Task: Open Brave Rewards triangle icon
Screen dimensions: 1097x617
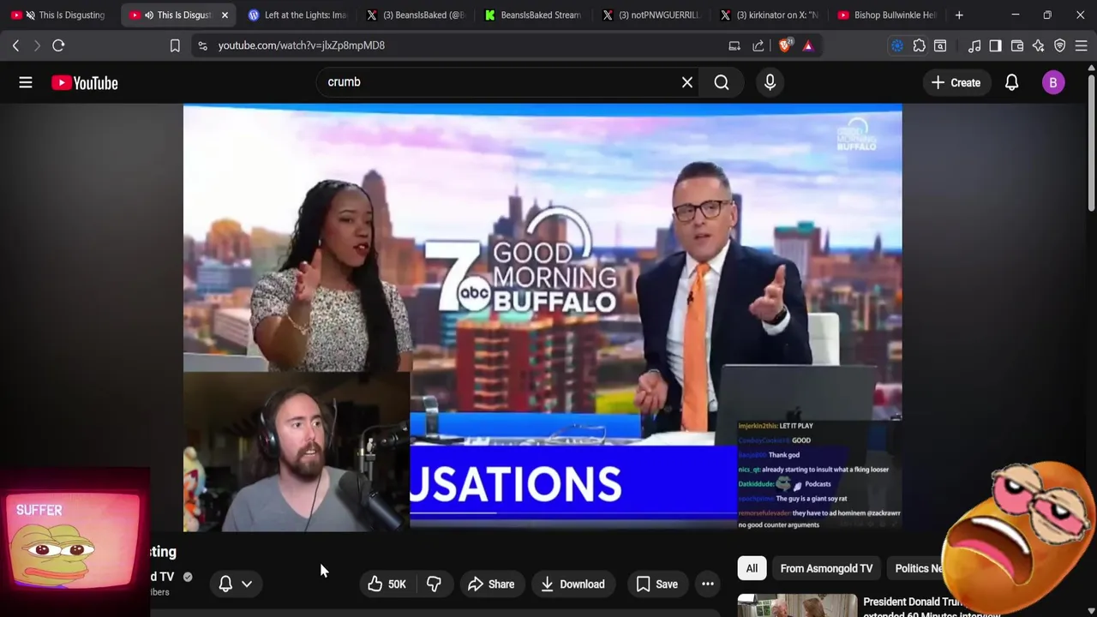Action: (807, 45)
